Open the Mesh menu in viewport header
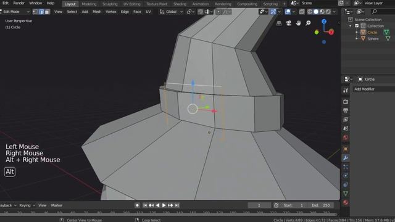 pyautogui.click(x=97, y=12)
